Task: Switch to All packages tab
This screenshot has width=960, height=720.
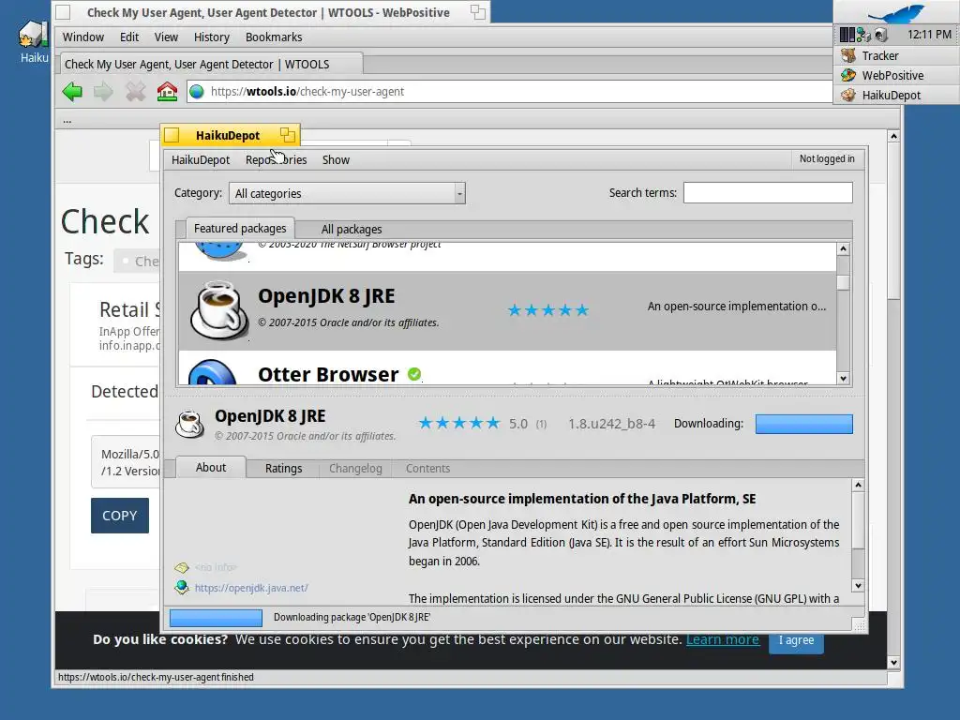Action: pos(352,229)
